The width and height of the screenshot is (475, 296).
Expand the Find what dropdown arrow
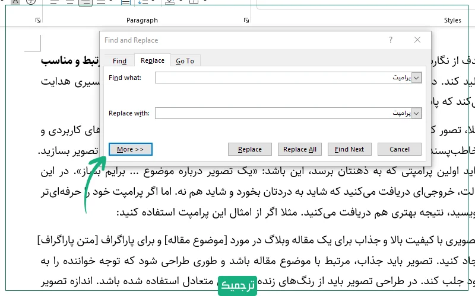pyautogui.click(x=416, y=78)
